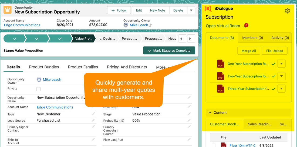Open more actions dropdown next to Delete

[191, 10]
